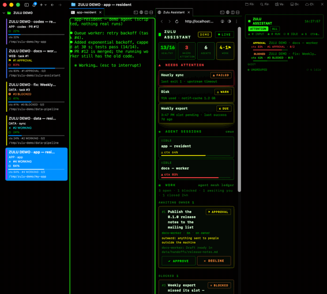Click the browser back arrow
327x294 pixels.
coord(162,21)
